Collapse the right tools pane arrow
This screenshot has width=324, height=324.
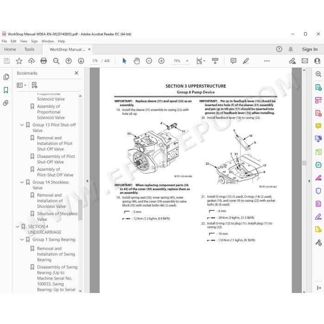click(309, 181)
